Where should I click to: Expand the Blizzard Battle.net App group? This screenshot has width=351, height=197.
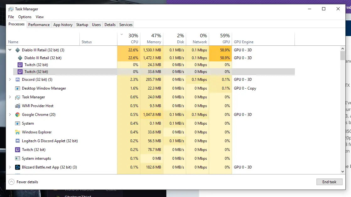(x=10, y=167)
